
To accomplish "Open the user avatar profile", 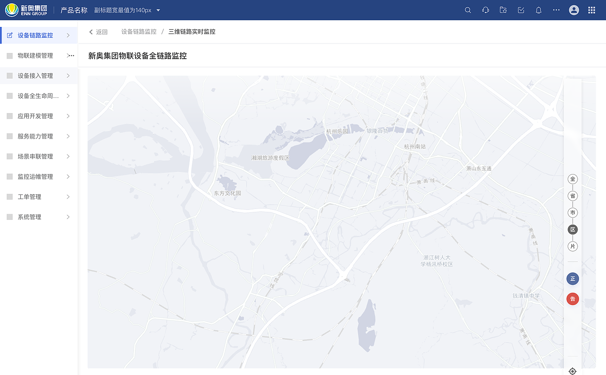I will point(574,10).
